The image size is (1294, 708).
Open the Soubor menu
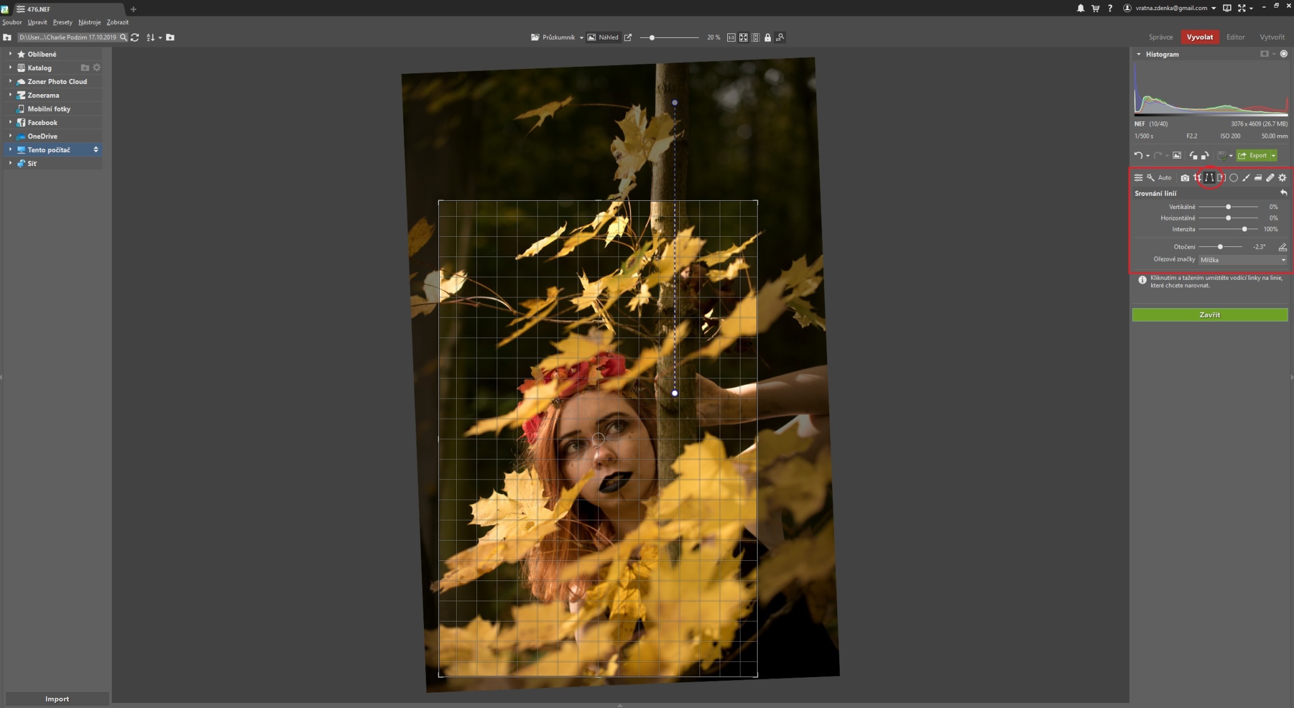point(12,22)
